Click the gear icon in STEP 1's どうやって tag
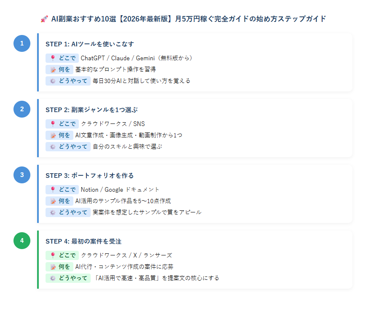 tap(53, 81)
